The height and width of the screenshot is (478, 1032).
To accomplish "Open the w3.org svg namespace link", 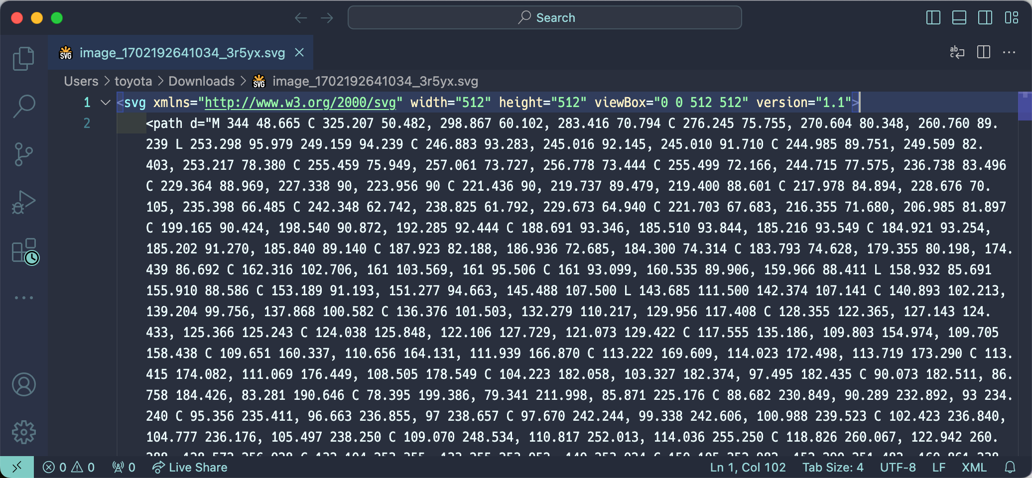I will (x=300, y=103).
